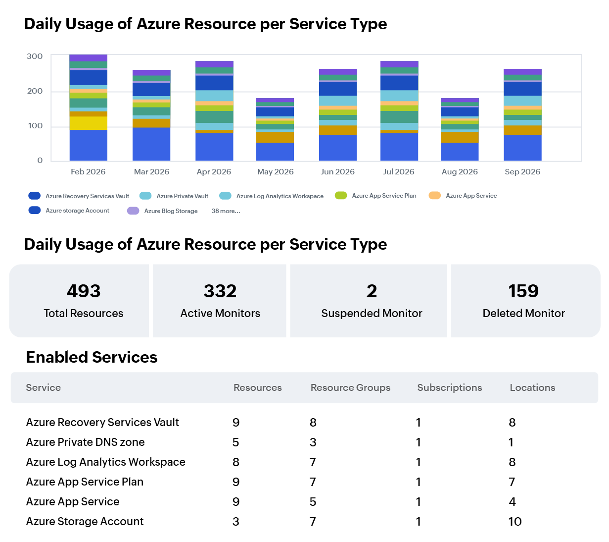The width and height of the screenshot is (609, 542).
Task: Click Resource Groups value 3 for Private DNS zone
Action: [313, 442]
